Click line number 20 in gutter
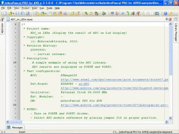Viewport: 179px width, 134px height. click(15, 105)
